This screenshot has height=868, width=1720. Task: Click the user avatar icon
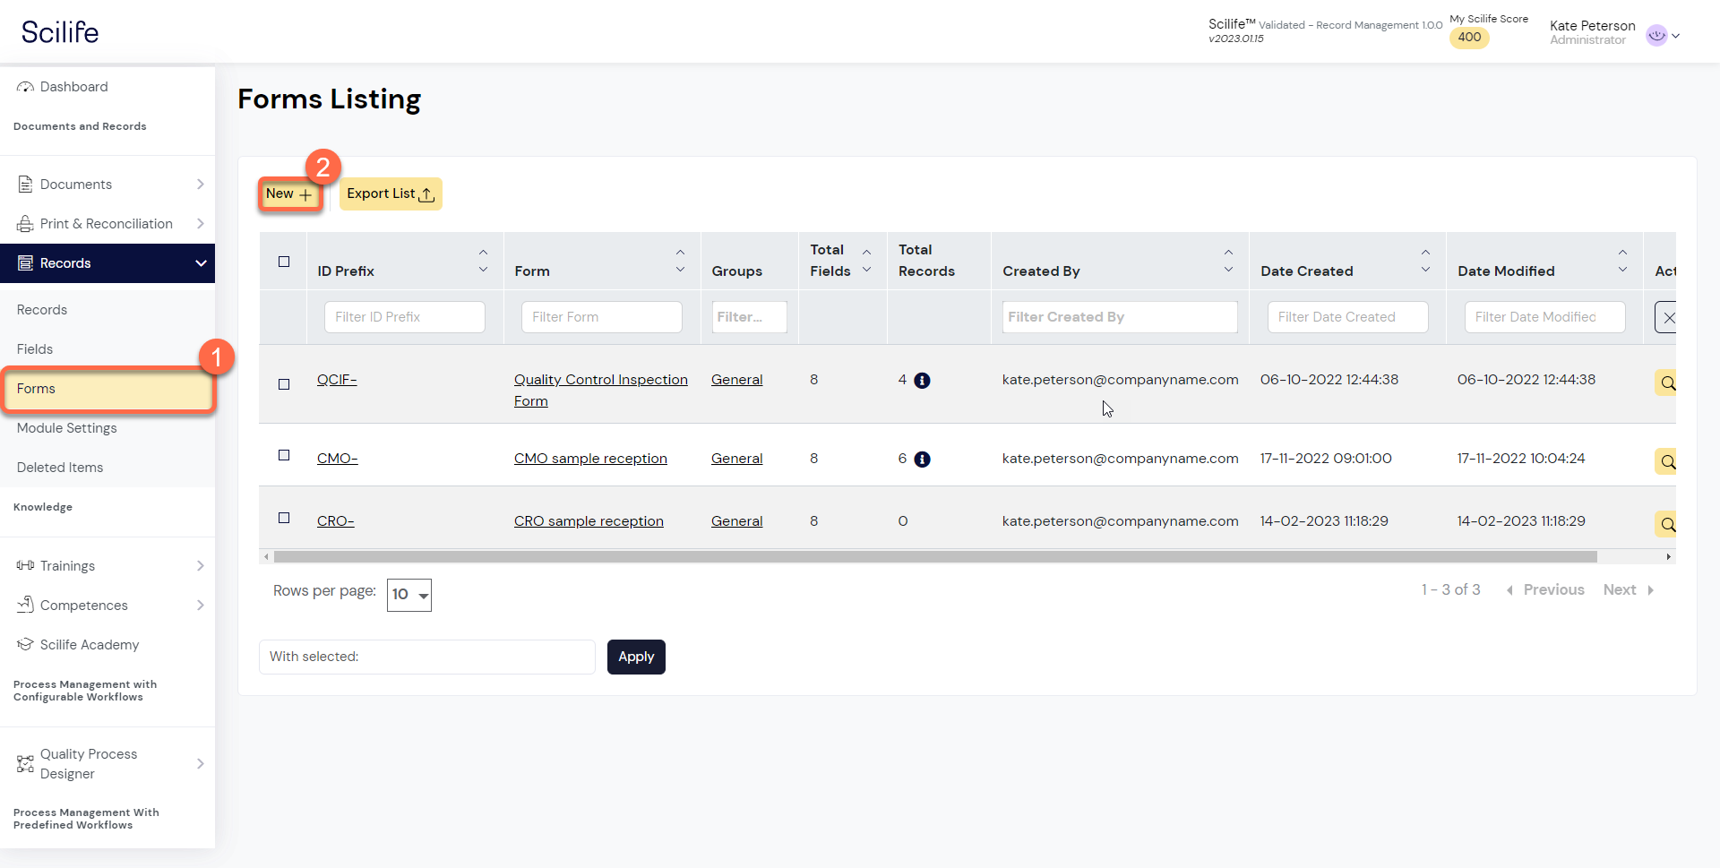point(1656,35)
